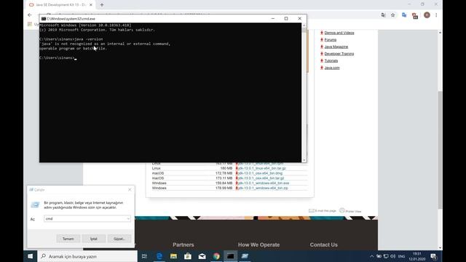The height and width of the screenshot is (262, 466).
Task: Click the Run dialog text field containing cmd
Action: [x=87, y=218]
